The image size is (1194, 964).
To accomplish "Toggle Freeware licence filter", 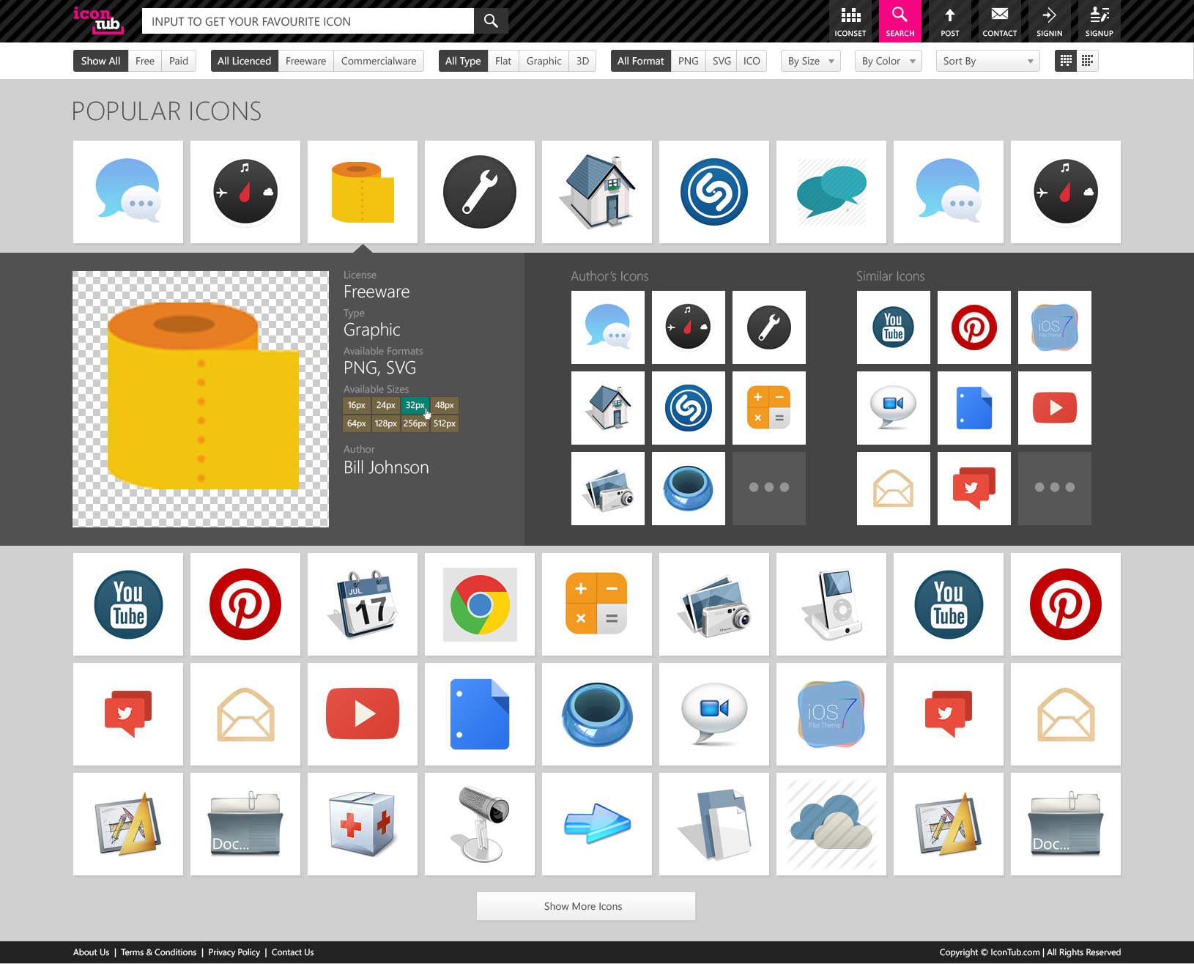I will click(305, 61).
